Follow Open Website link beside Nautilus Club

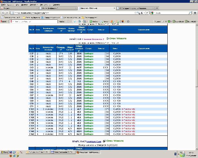pyautogui.click(x=115, y=141)
